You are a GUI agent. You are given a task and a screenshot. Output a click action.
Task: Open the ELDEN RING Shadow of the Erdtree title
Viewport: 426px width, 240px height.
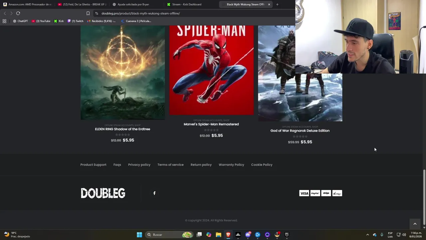click(122, 129)
